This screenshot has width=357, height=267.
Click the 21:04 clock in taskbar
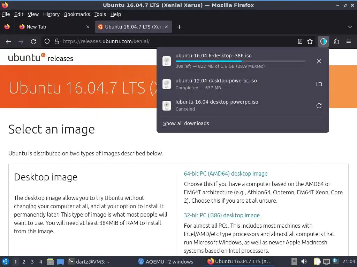coord(349,261)
